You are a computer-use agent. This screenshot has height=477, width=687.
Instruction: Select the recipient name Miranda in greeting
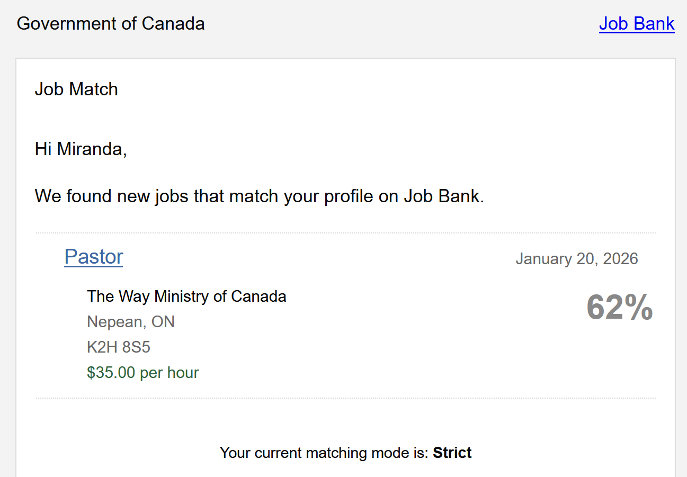click(90, 149)
